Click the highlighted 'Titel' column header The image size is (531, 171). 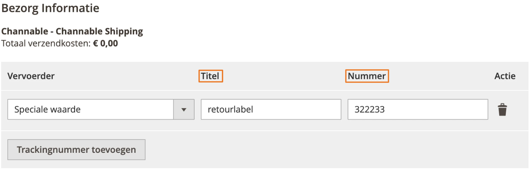coord(210,76)
